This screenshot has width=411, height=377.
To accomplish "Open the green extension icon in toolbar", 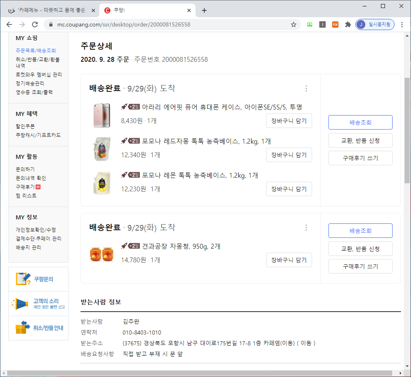I will tap(310, 24).
